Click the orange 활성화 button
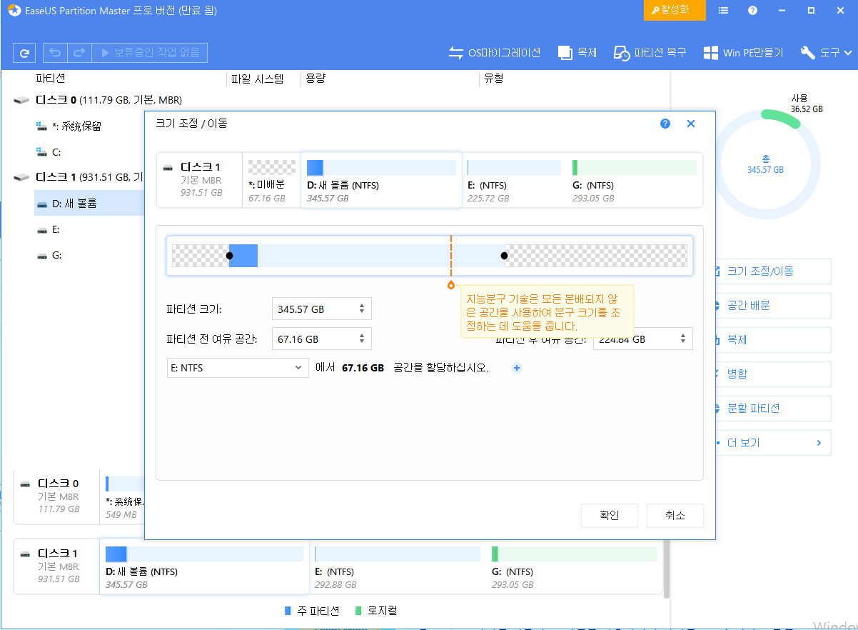This screenshot has height=630, width=858. click(674, 10)
